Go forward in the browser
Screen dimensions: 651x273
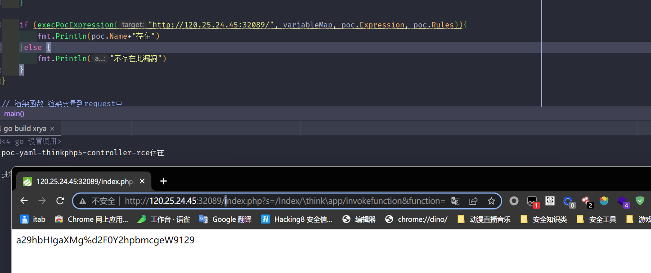42,201
